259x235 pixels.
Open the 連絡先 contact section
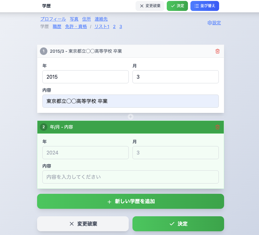pos(101,19)
